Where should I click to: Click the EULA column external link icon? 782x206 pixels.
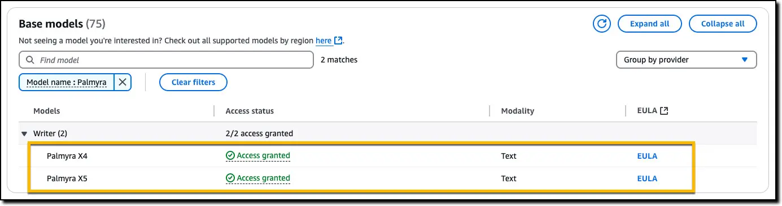click(664, 111)
